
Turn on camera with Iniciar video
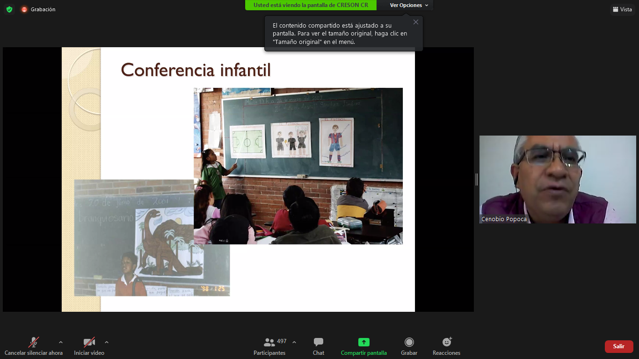pos(89,346)
